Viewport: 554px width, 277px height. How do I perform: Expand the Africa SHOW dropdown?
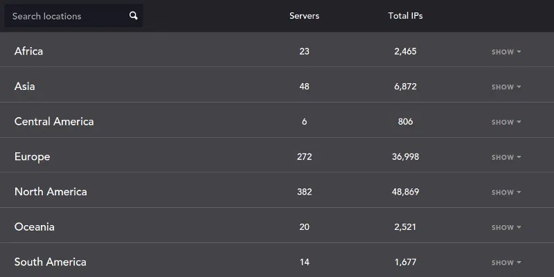(506, 52)
